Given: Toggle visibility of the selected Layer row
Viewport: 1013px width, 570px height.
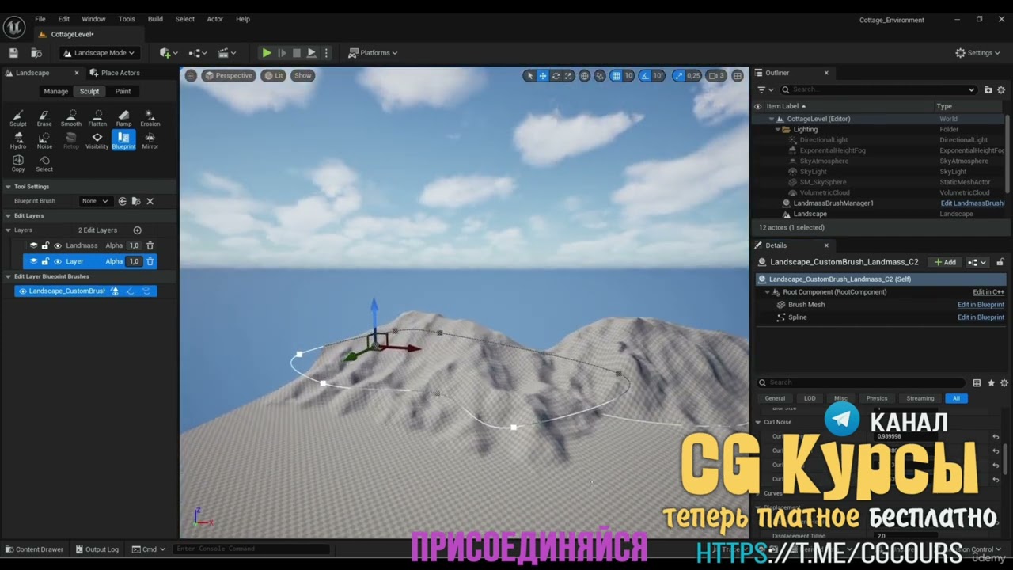Looking at the screenshot, I should click(x=57, y=261).
